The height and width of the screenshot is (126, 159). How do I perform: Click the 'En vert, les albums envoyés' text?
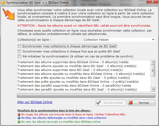(x=61, y=122)
